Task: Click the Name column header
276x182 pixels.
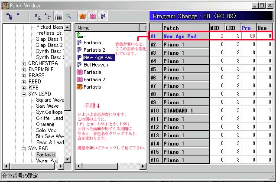Action: tap(106, 27)
